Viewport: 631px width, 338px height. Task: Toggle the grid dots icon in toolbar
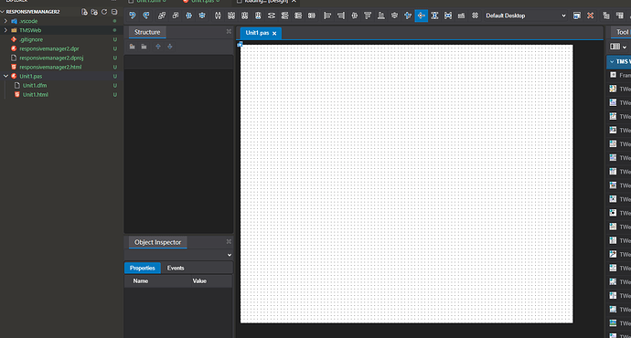[x=476, y=16]
